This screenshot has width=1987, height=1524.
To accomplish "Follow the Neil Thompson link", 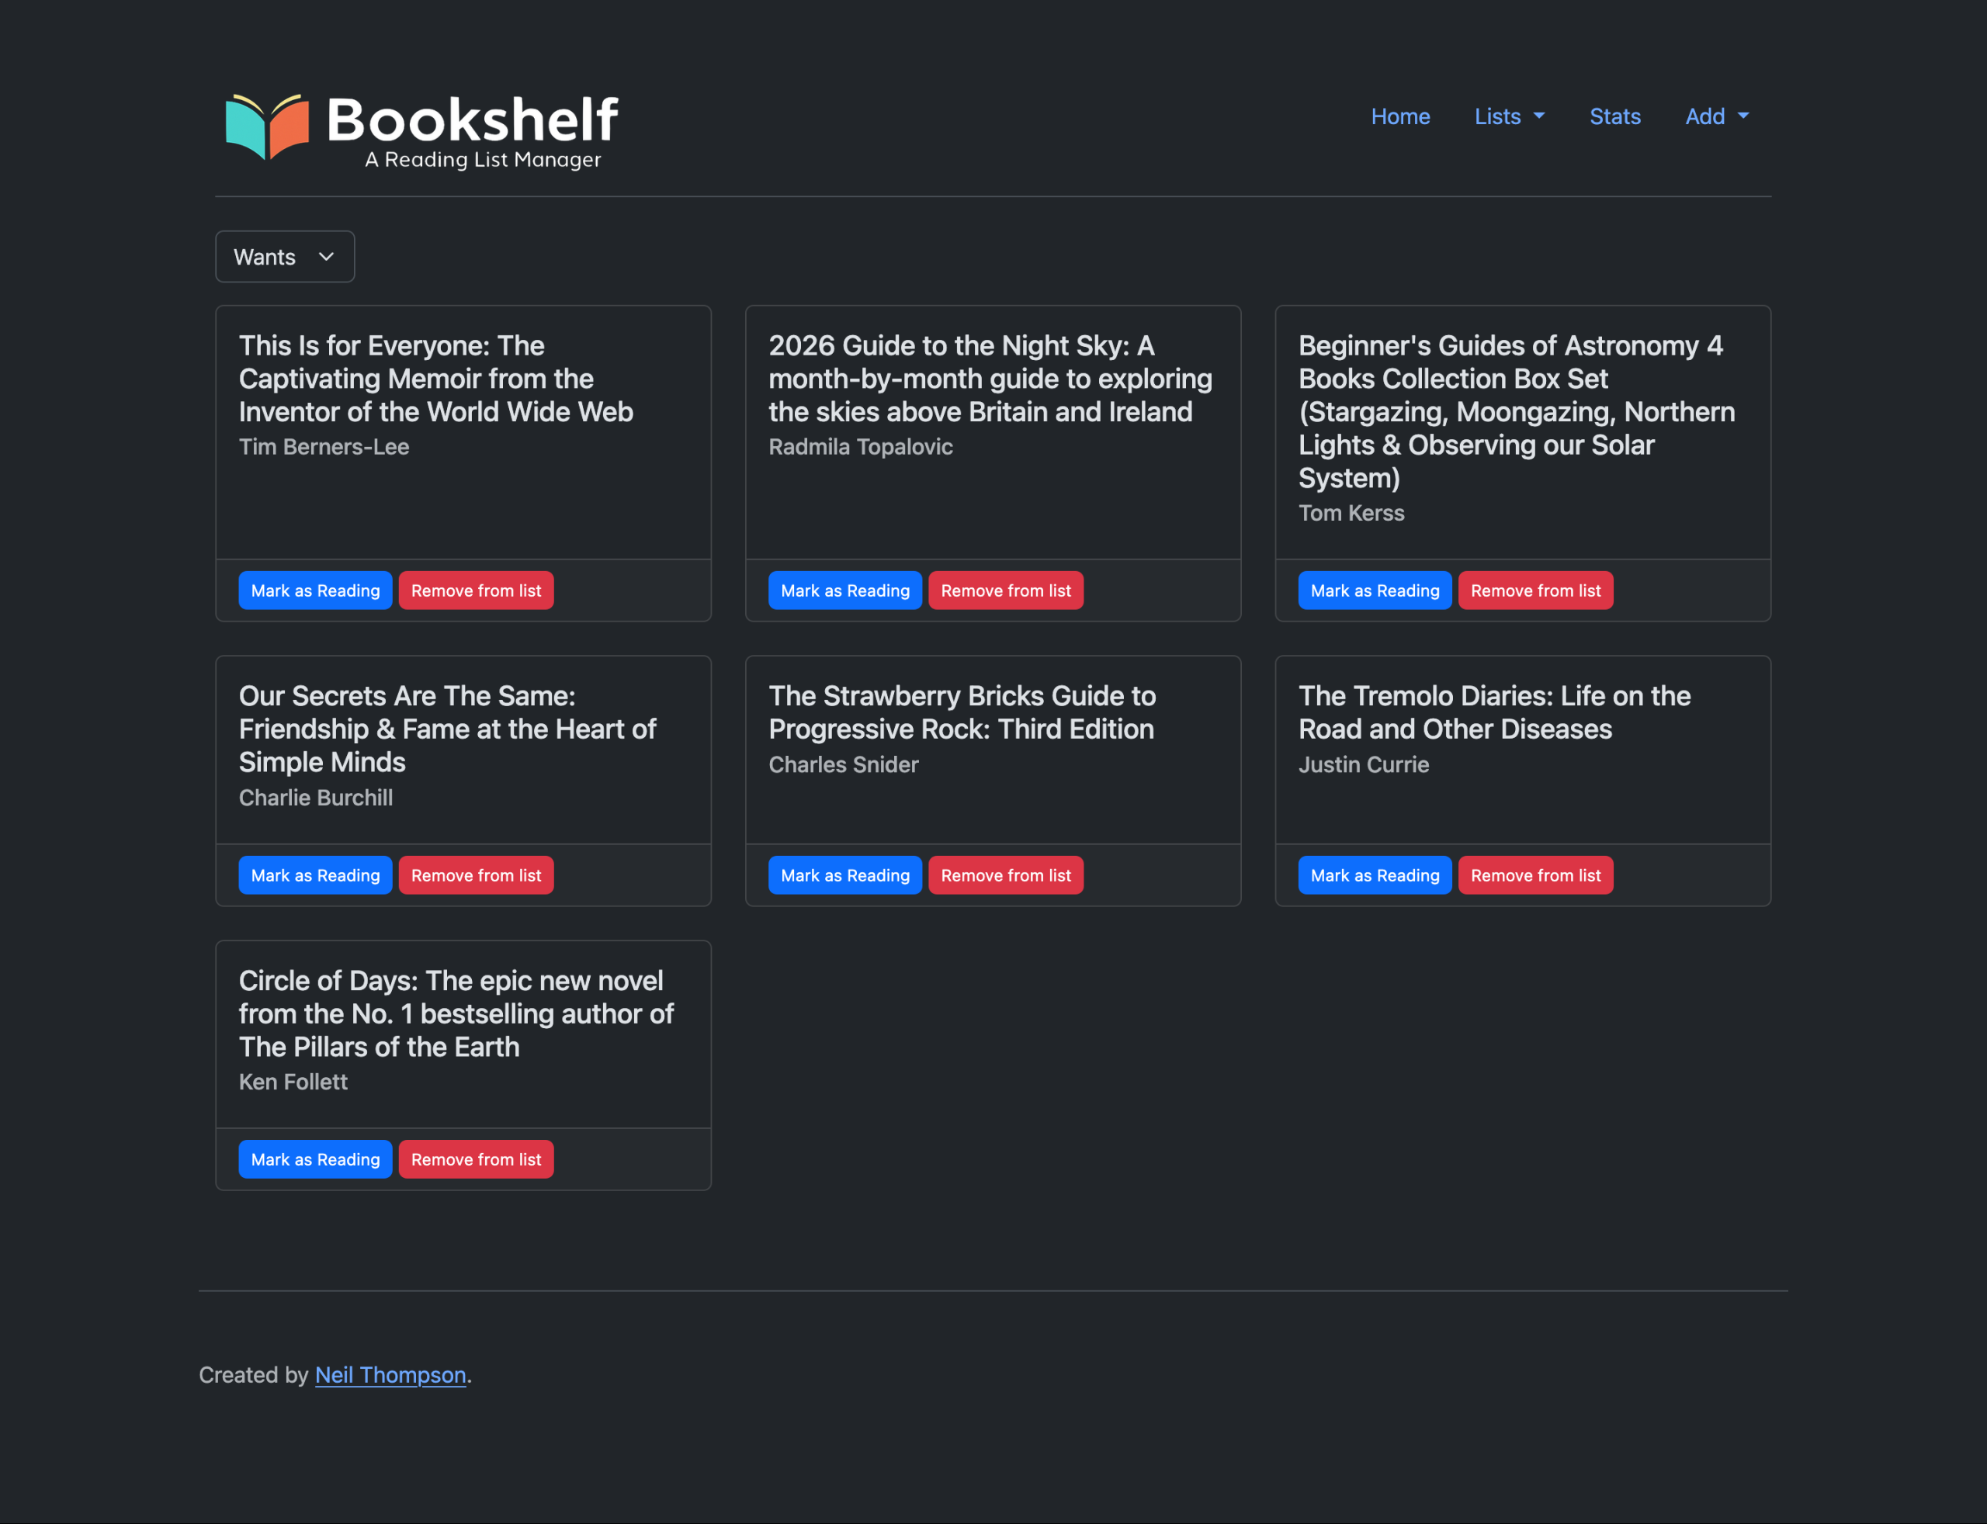I will pyautogui.click(x=390, y=1374).
